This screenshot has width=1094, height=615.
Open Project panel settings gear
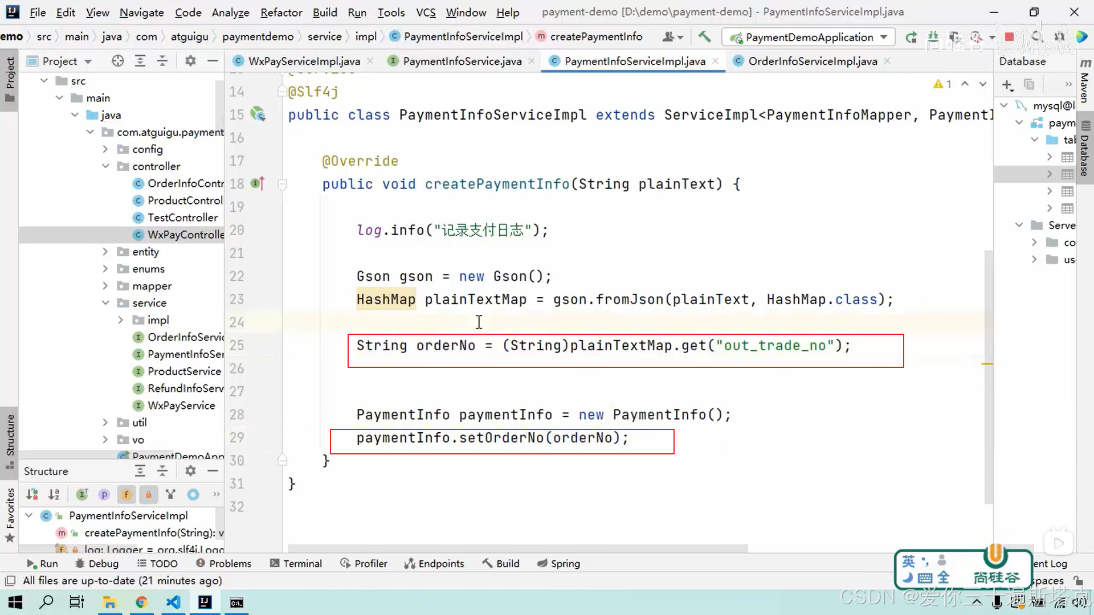[x=190, y=61]
